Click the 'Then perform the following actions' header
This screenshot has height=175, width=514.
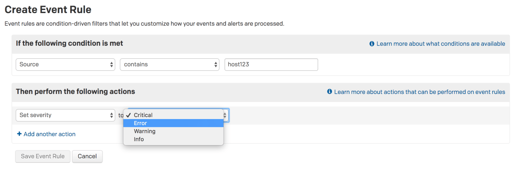coord(75,92)
